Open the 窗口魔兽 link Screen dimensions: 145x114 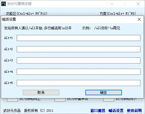[98, 111]
